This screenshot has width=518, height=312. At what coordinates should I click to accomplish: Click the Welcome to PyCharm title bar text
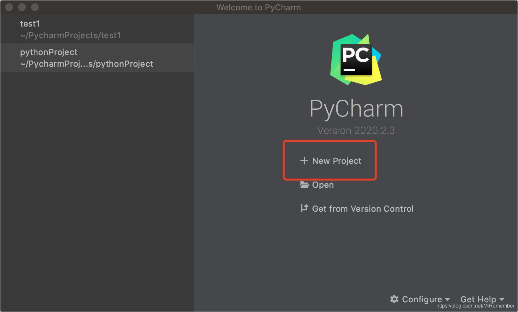259,7
